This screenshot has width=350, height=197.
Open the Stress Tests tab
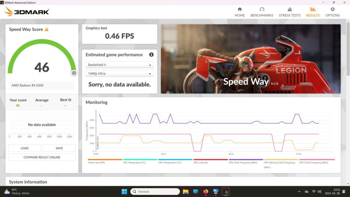pyautogui.click(x=290, y=12)
